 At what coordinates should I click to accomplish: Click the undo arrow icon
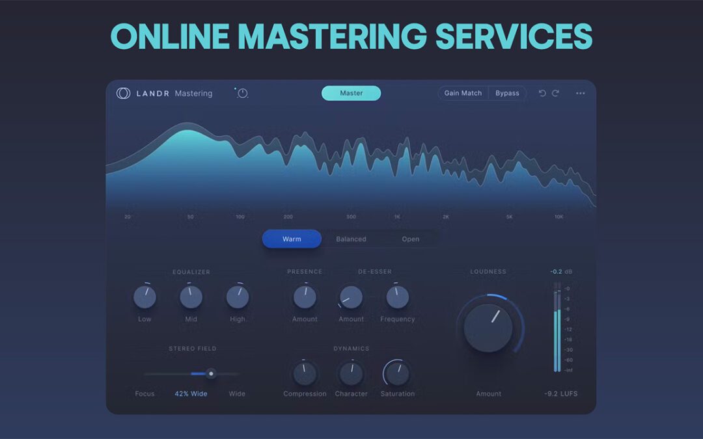point(542,93)
